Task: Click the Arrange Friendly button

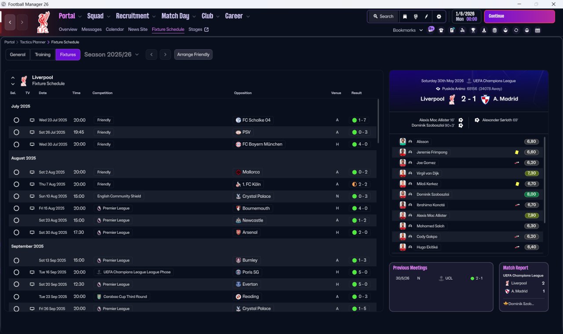Action: [194, 54]
